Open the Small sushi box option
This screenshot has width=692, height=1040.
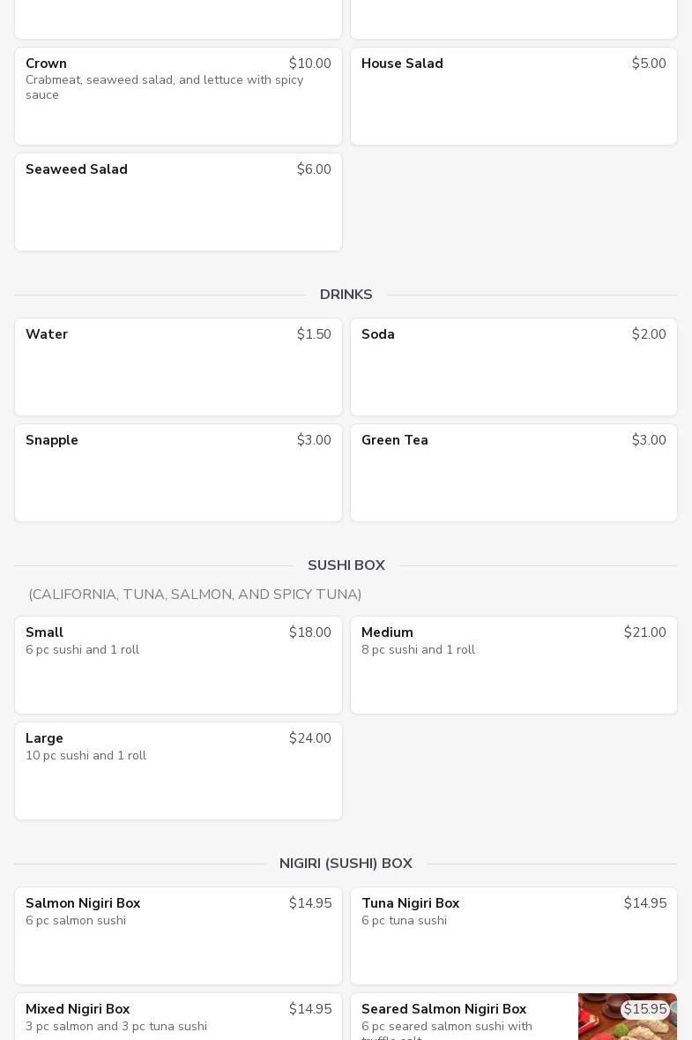pyautogui.click(x=178, y=665)
